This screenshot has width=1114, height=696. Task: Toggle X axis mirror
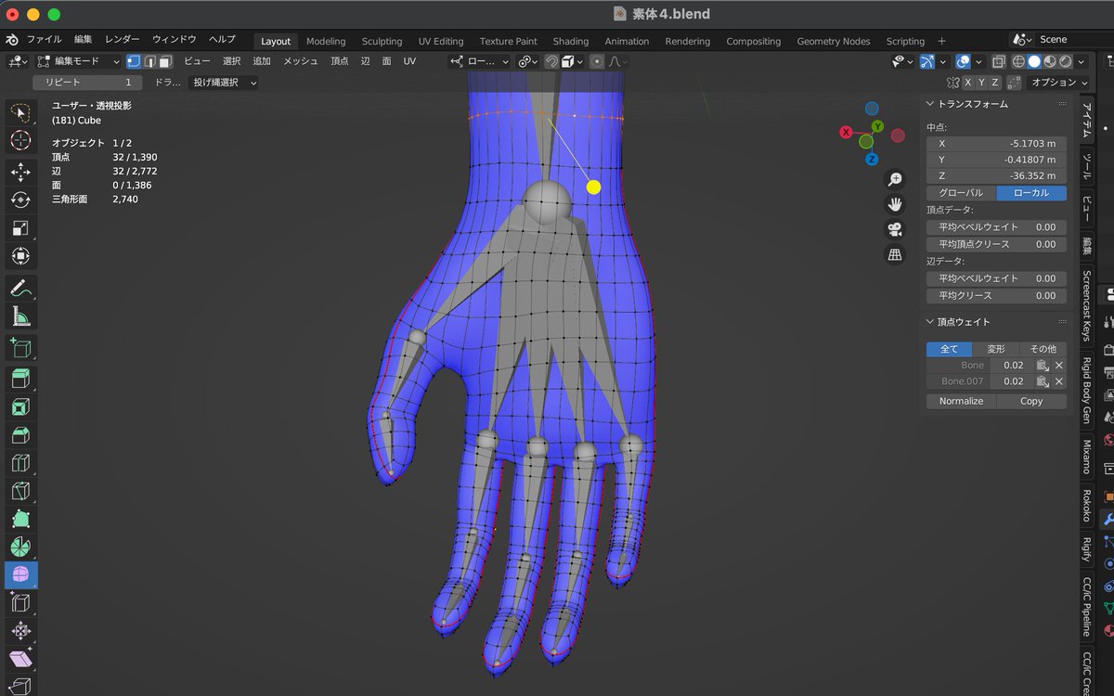pos(968,83)
